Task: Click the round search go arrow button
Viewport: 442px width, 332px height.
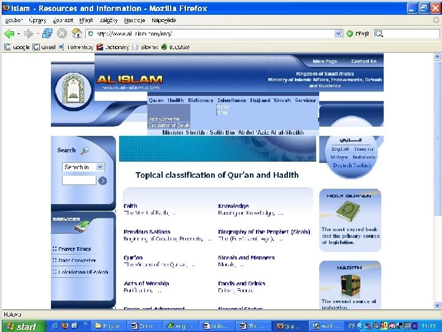Action: tap(103, 181)
